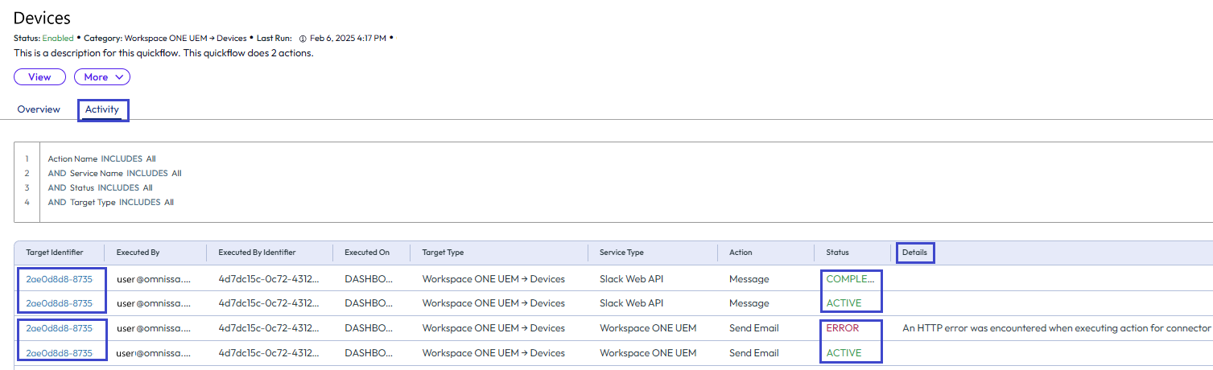Screen dimensions: 1213x370
Task: Click Message action in the second row
Action: click(749, 303)
